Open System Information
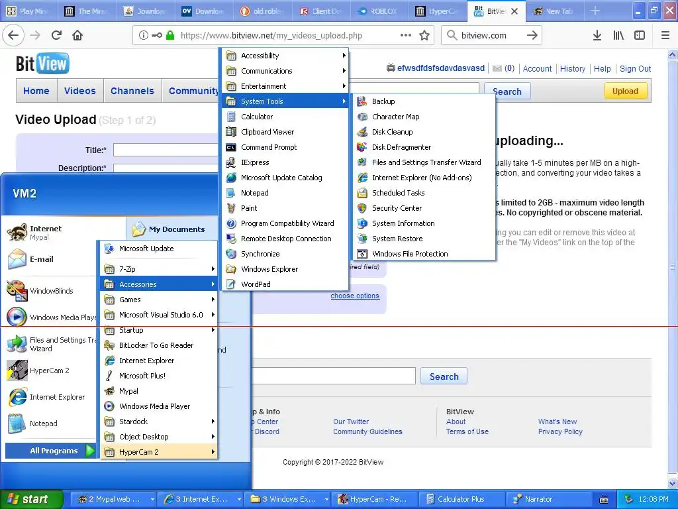The image size is (678, 509). coord(424,223)
